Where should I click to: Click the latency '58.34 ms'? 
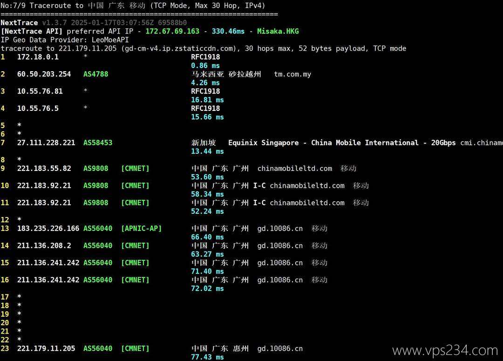click(207, 194)
